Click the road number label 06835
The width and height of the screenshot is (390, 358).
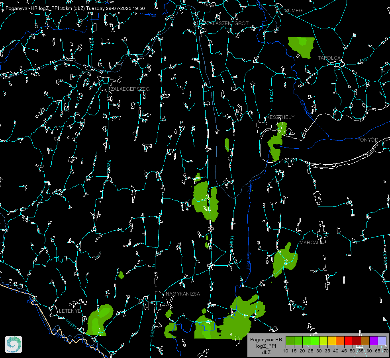(71, 325)
